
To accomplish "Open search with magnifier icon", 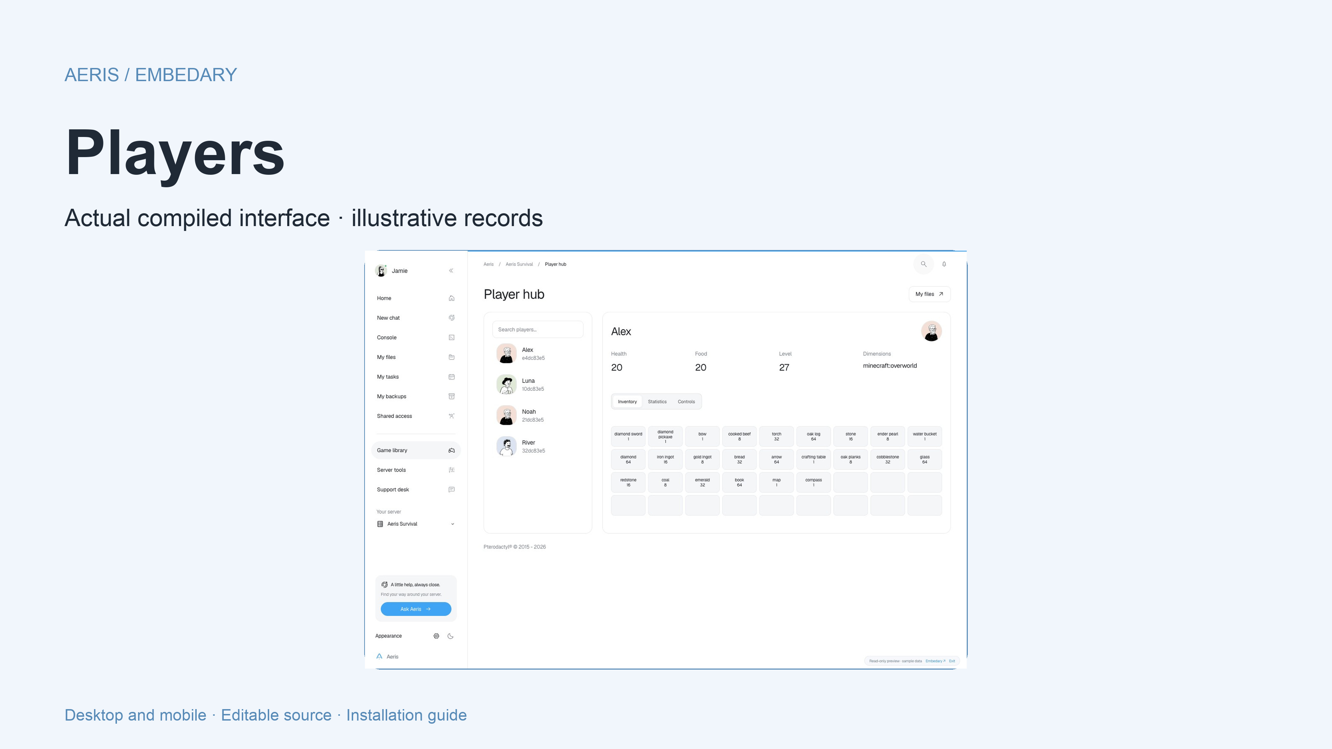I will coord(923,264).
